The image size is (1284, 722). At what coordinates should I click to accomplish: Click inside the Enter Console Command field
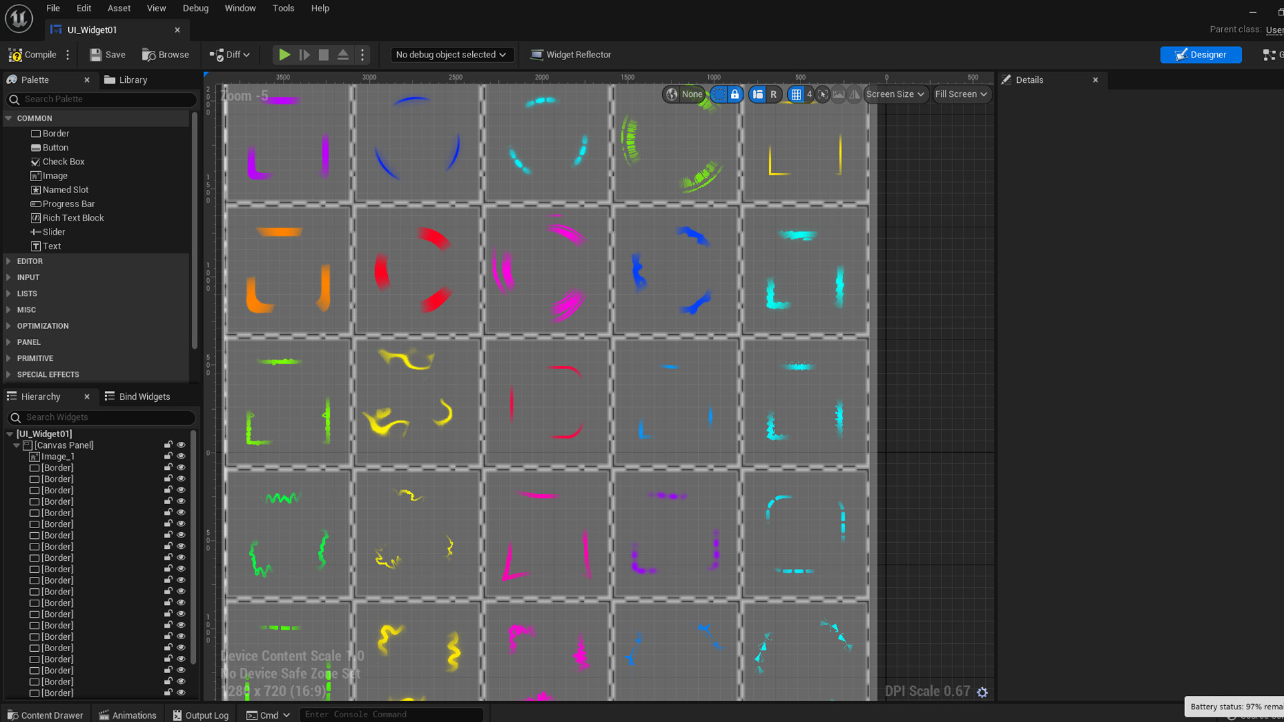391,714
